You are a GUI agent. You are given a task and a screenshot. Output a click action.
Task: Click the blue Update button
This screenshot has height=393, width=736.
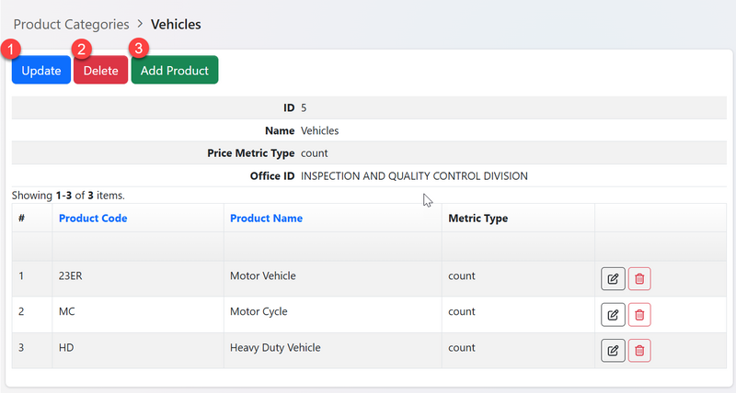coord(41,71)
